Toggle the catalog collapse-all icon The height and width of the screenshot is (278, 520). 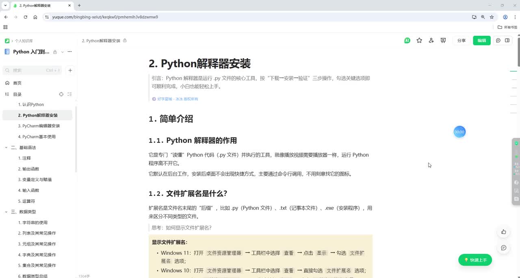point(69,94)
